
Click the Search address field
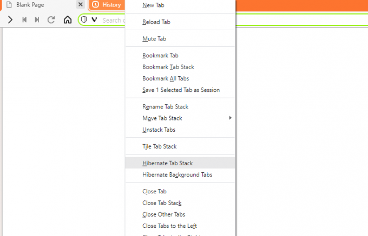(113, 20)
